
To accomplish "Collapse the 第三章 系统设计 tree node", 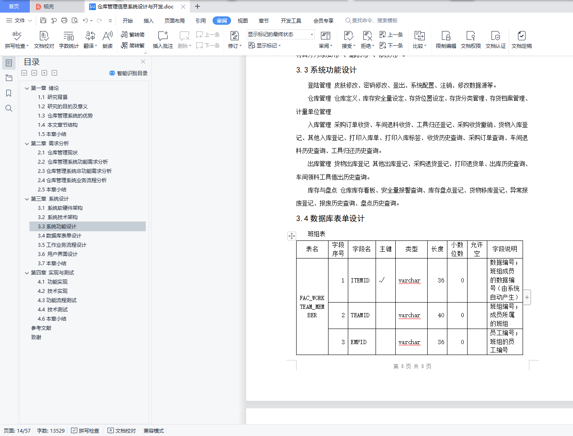I will click(27, 199).
